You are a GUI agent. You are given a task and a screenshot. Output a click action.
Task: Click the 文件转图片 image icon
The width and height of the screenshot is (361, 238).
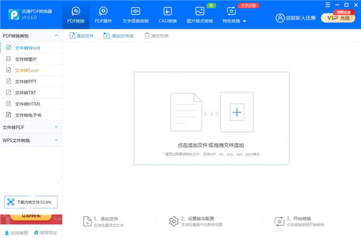click(x=8, y=59)
